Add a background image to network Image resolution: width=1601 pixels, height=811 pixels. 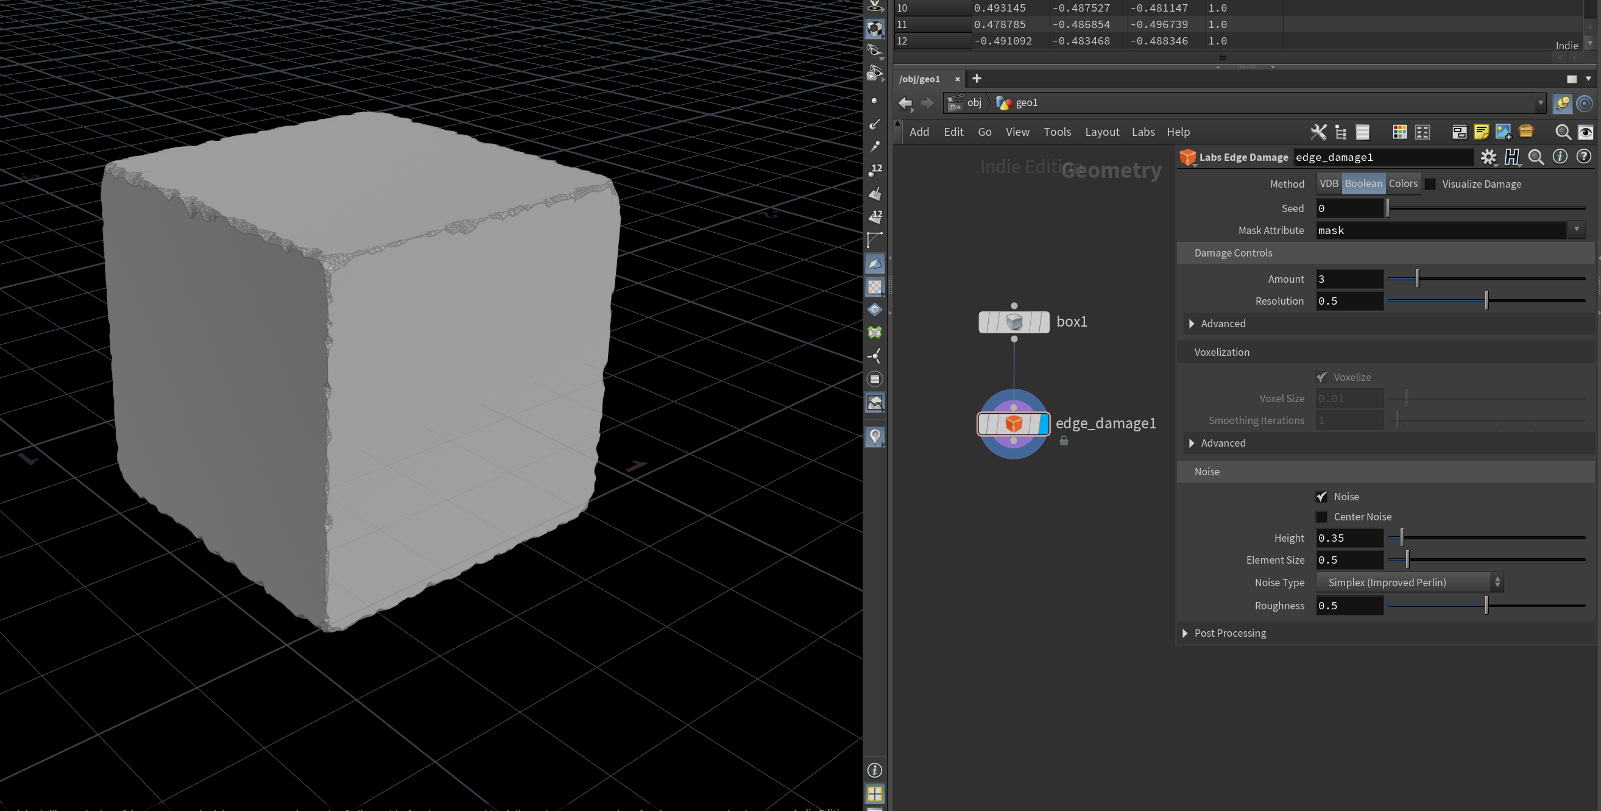coord(1504,132)
